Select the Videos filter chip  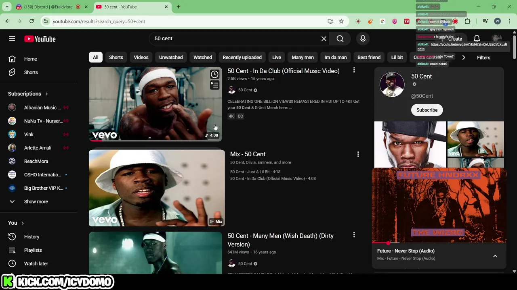pos(141,57)
